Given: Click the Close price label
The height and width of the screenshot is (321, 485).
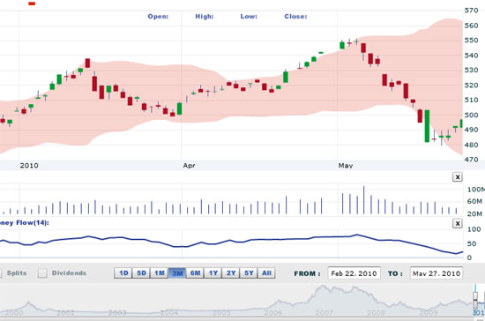Looking at the screenshot, I should point(295,17).
